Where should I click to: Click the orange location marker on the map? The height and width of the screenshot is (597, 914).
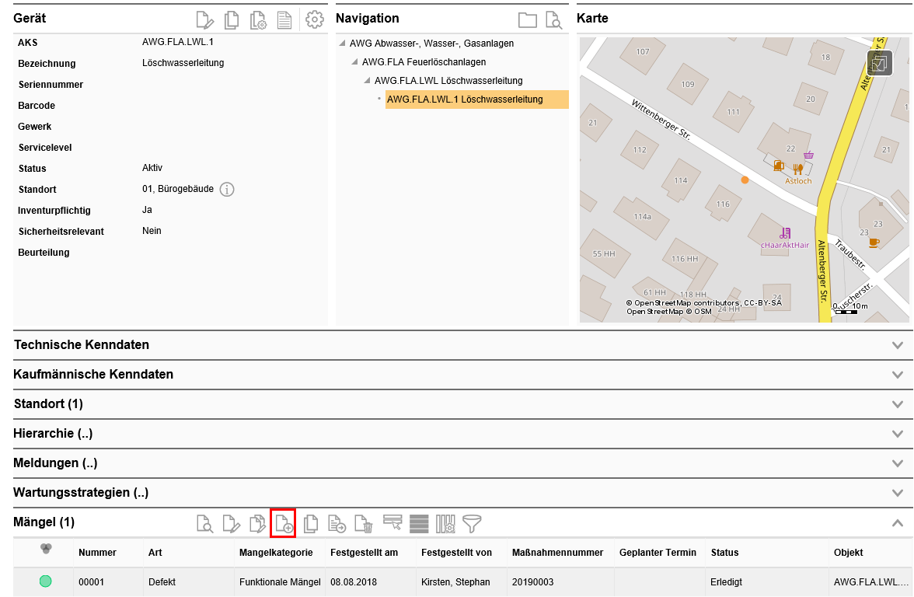tap(745, 180)
